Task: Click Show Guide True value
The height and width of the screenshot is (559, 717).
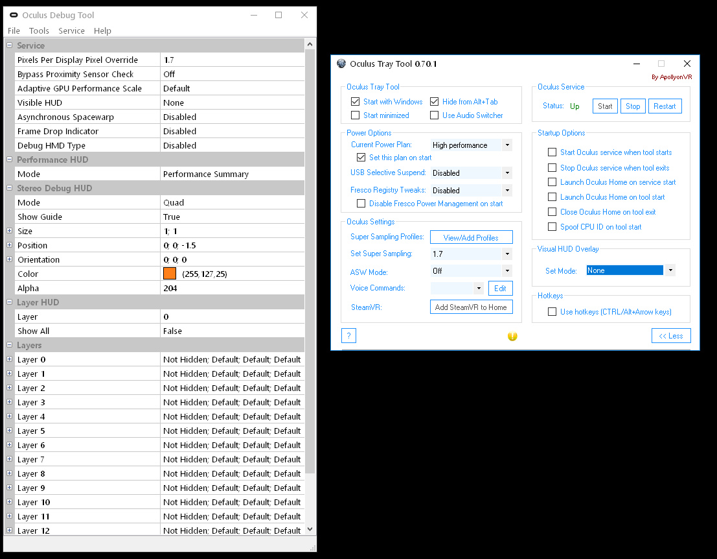Action: 233,217
